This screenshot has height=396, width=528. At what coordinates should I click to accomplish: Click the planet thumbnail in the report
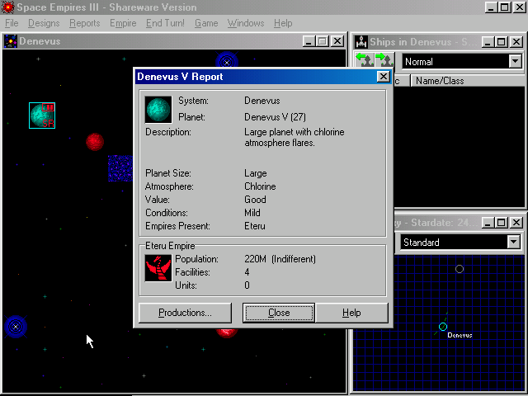pos(158,110)
